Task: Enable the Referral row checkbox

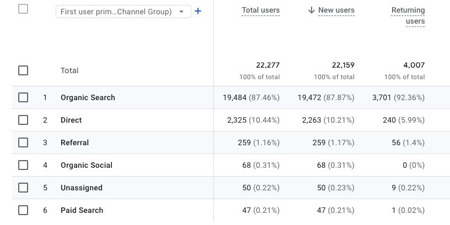Action: (23, 142)
